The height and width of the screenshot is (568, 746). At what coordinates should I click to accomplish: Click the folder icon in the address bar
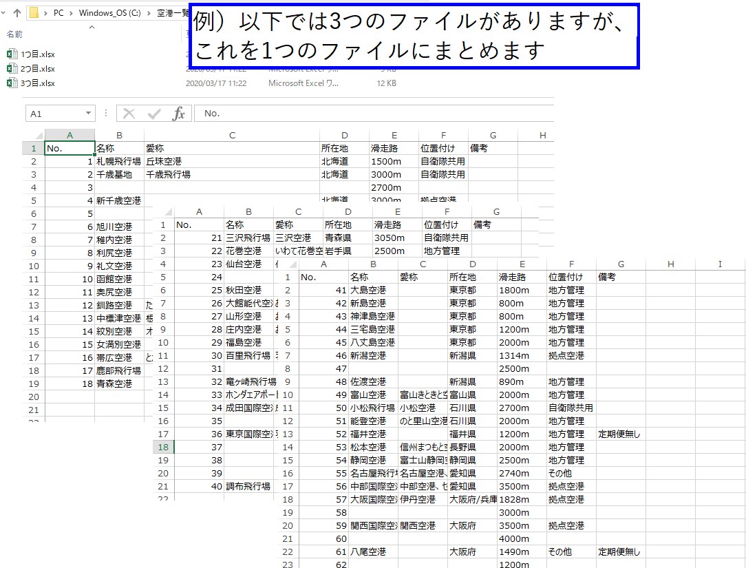pos(34,12)
